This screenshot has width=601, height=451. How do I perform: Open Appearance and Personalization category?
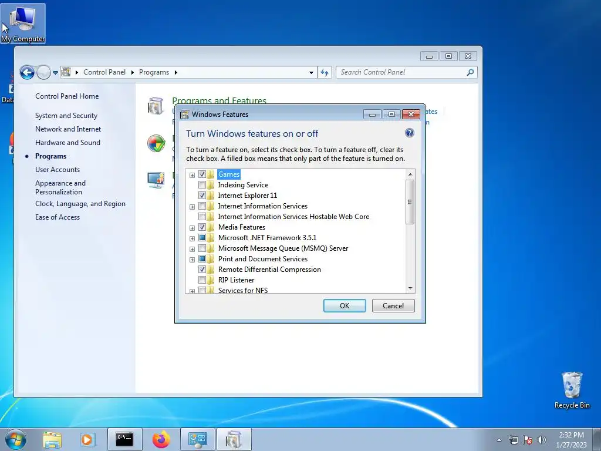[60, 187]
